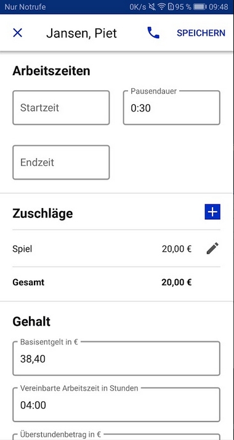Screen dimensions: 234x440
Task: Tap the Arbeitszeiten section heading
Action: (x=51, y=71)
